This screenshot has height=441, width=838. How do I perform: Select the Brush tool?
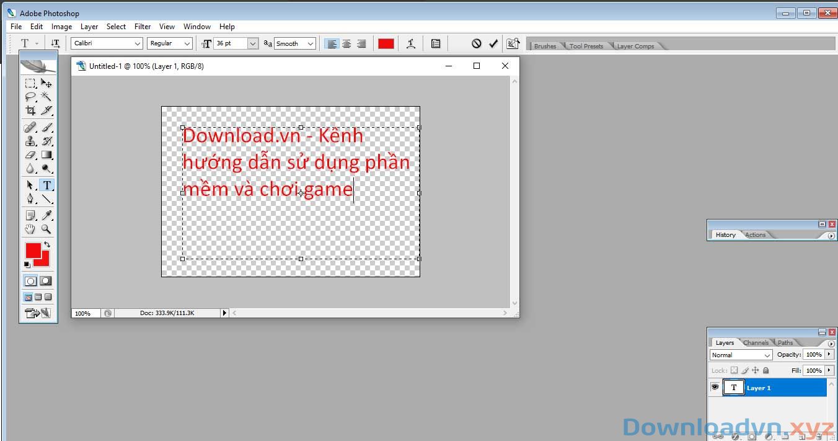point(46,128)
